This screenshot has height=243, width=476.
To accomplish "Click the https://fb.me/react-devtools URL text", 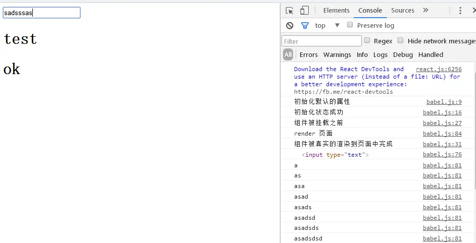I will 343,92.
